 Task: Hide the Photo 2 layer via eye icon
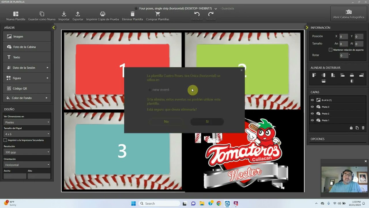(312, 114)
